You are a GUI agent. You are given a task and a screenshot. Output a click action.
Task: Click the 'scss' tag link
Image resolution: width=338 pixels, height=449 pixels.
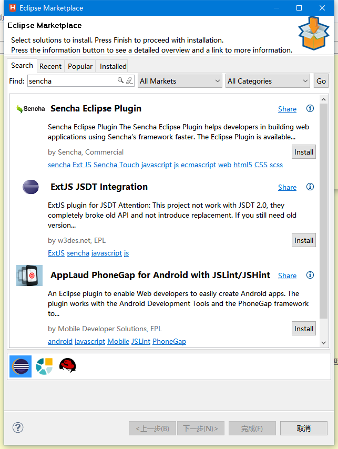(x=276, y=165)
